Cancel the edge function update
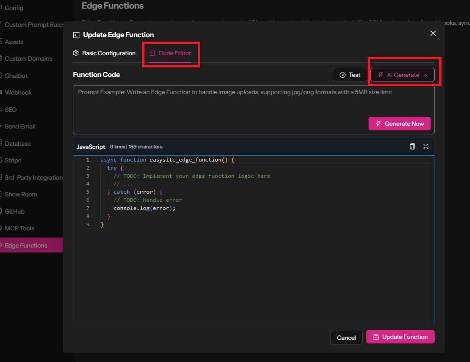Viewport: 470px width, 362px height. pyautogui.click(x=346, y=338)
